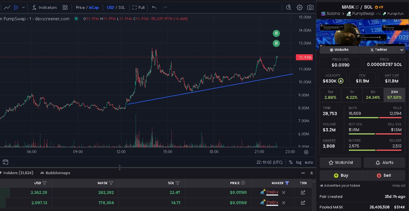Take a chart snapshot with camera icon
This screenshot has width=409, height=211.
coord(310,7)
